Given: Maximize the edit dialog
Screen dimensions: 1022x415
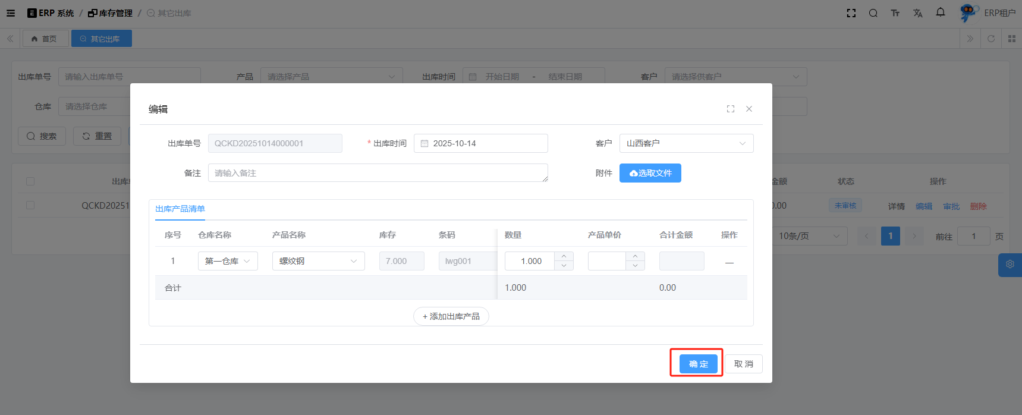Looking at the screenshot, I should tap(731, 109).
